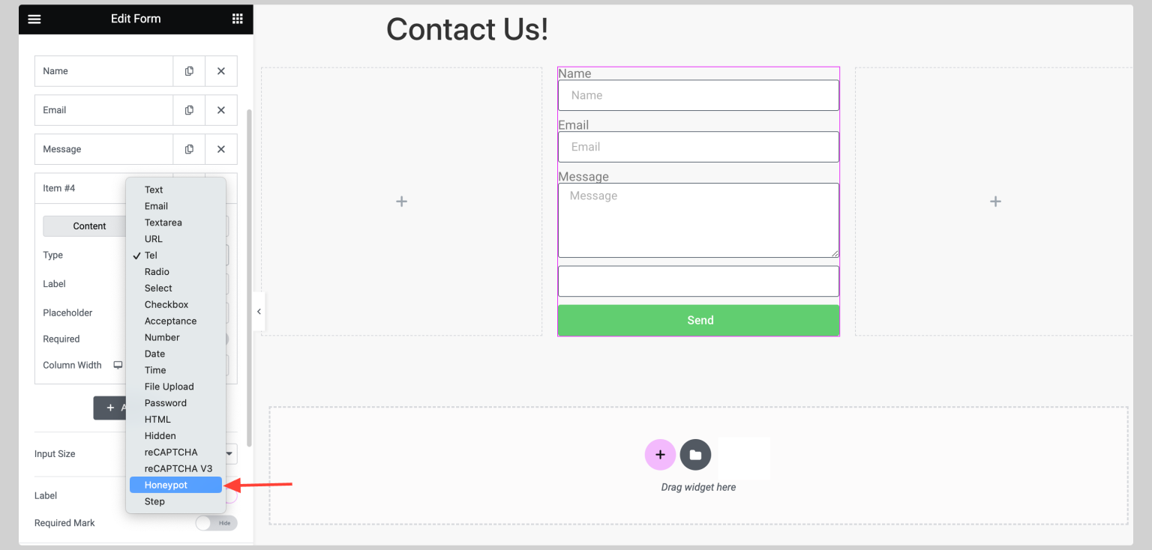
Task: Click the pink plus icon to add content
Action: pyautogui.click(x=660, y=455)
